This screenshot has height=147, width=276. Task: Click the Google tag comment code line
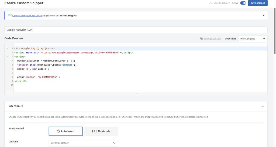(x=34, y=48)
